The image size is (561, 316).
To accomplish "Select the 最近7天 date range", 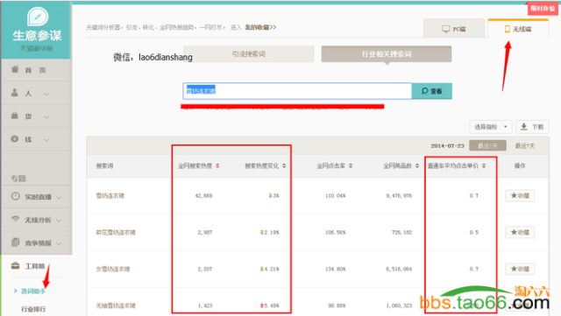I will click(x=525, y=146).
